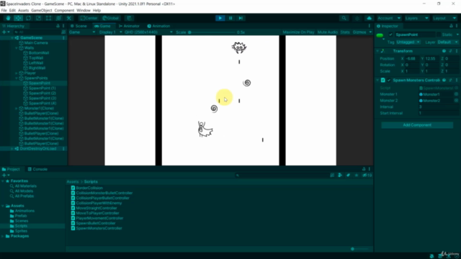
Task: Toggle Gizmos in Game view
Action: [359, 32]
